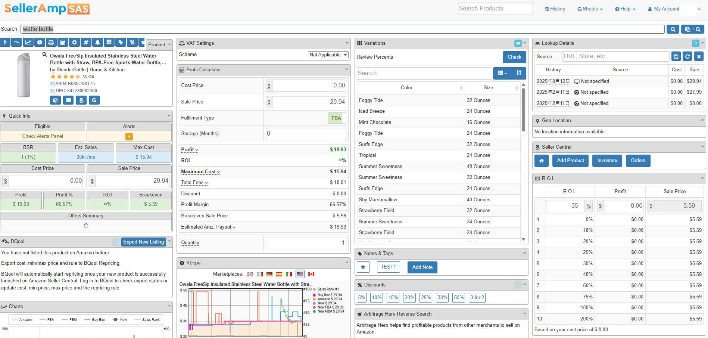The height and width of the screenshot is (338, 708).
Task: Open the Sheets menu
Action: pyautogui.click(x=590, y=9)
